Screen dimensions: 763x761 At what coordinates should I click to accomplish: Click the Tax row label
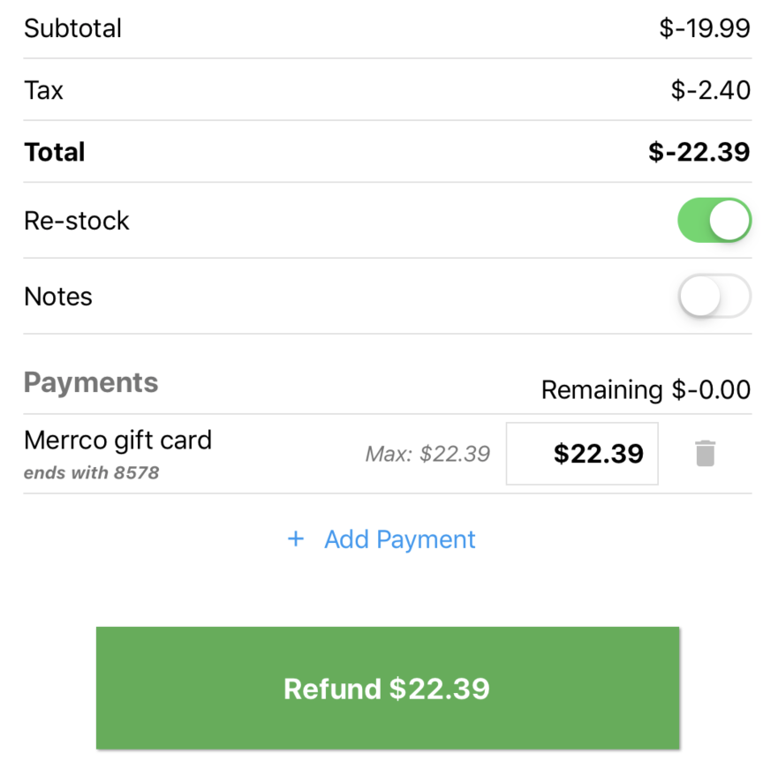[x=44, y=90]
